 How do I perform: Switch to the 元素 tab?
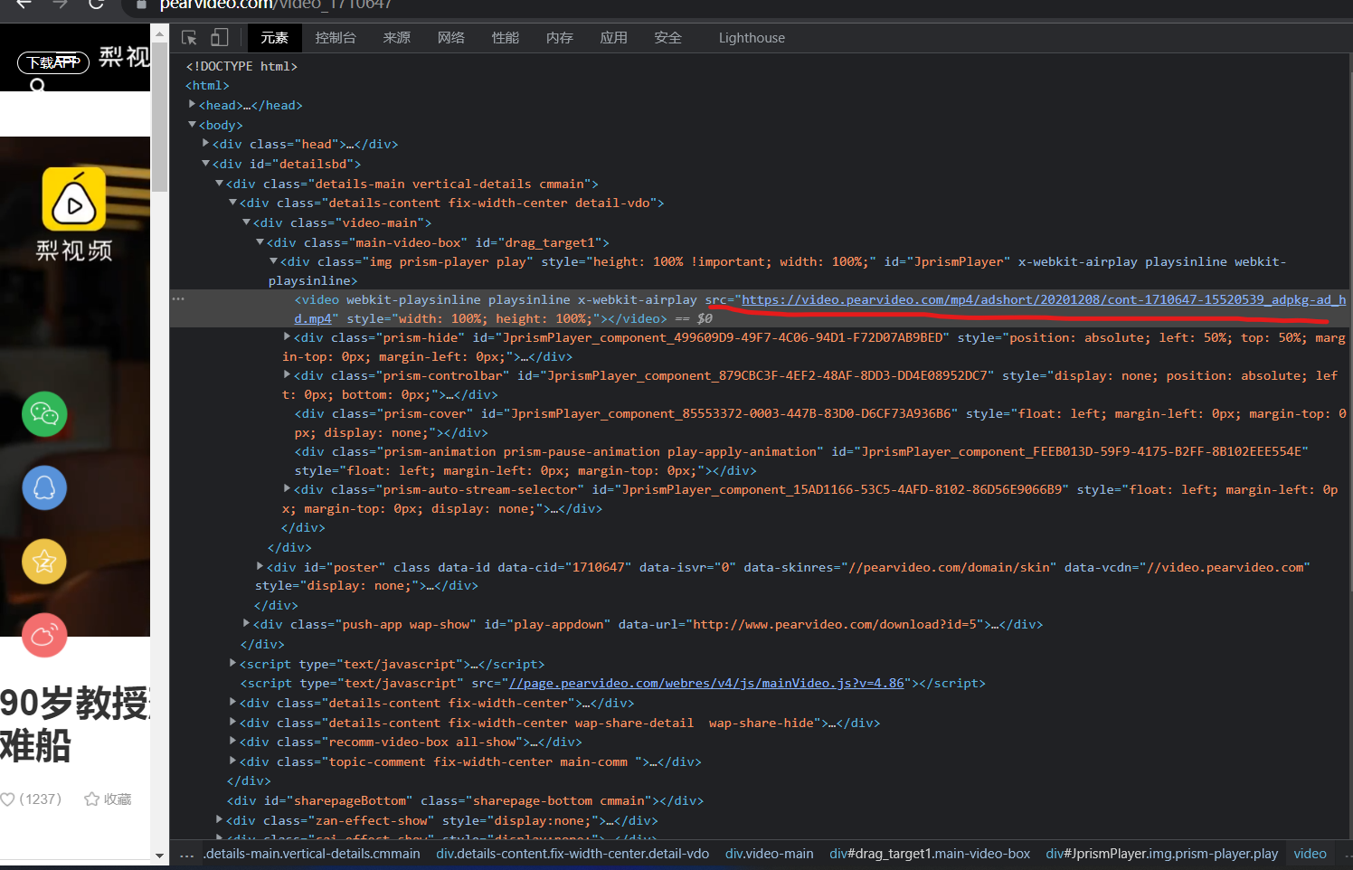tap(274, 38)
